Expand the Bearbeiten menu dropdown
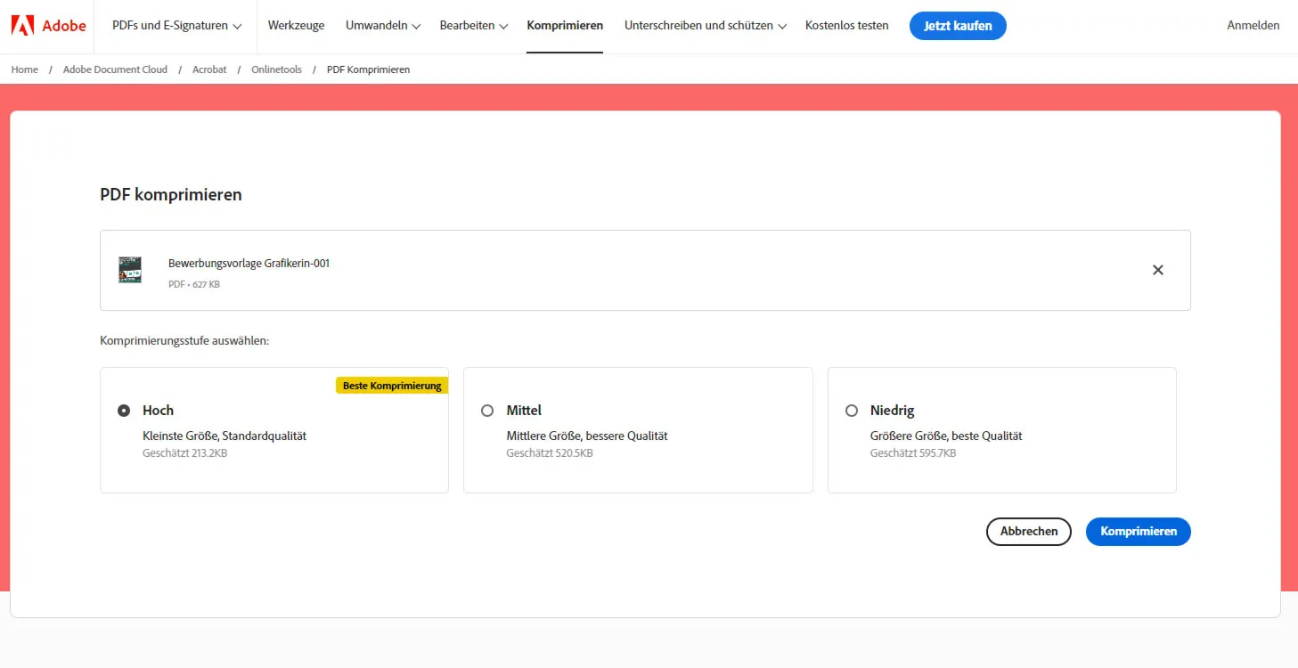Viewport: 1298px width, 668px height. click(x=474, y=26)
